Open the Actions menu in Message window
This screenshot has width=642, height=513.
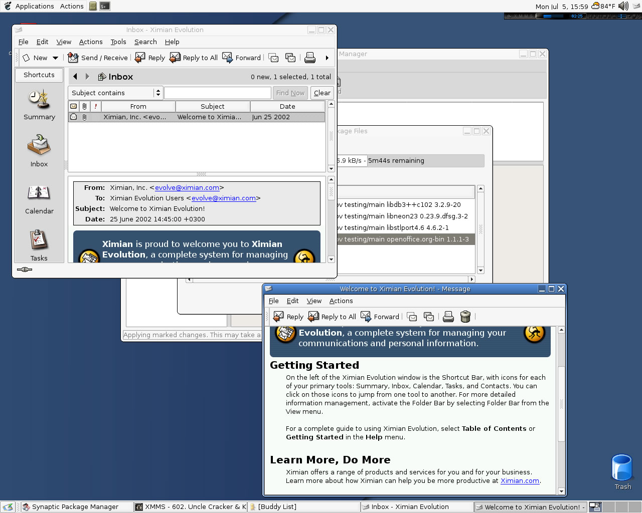[x=341, y=301]
